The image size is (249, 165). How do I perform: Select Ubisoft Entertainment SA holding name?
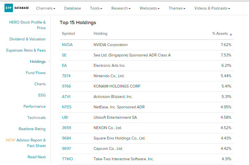point(115,118)
